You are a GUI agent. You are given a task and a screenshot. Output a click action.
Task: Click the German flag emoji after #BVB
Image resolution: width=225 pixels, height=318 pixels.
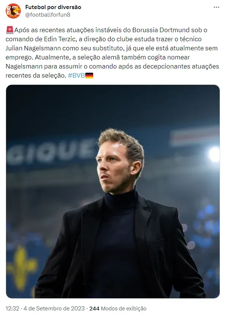89,76
